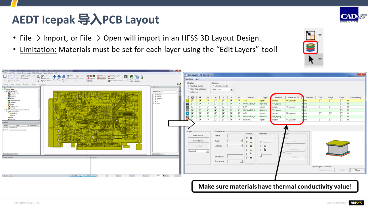Click the blue INT2 layer color swatch
The height and width of the screenshot is (207, 368).
[187, 113]
